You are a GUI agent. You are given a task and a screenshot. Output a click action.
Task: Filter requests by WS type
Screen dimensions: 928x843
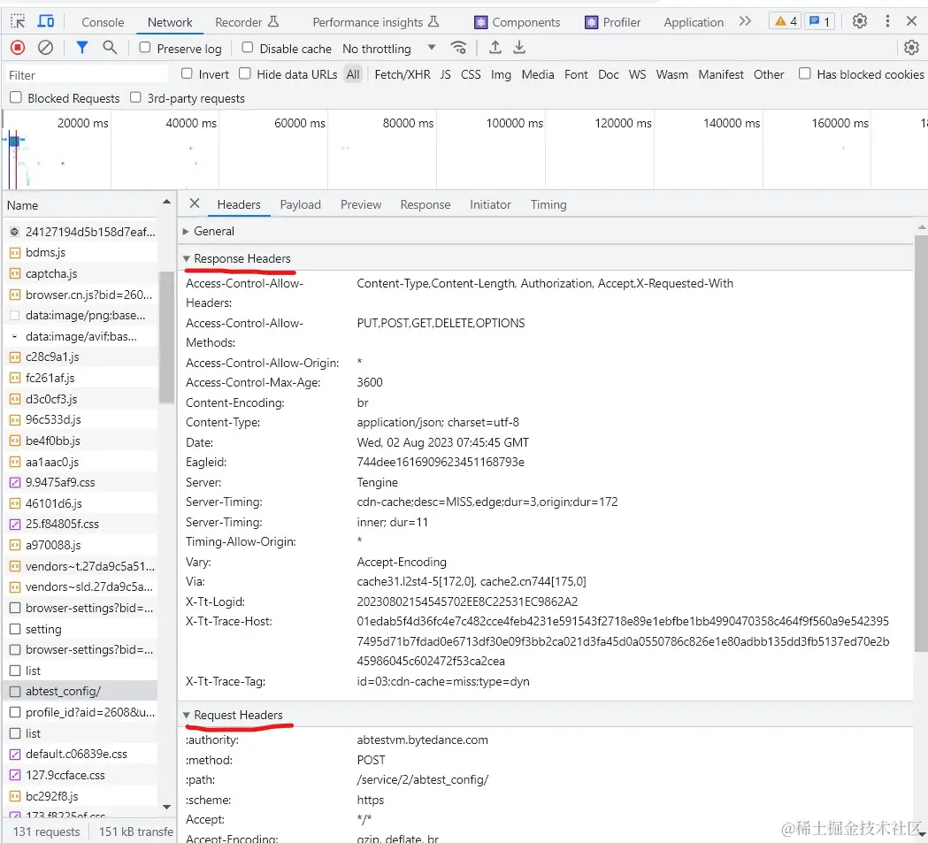pyautogui.click(x=637, y=74)
